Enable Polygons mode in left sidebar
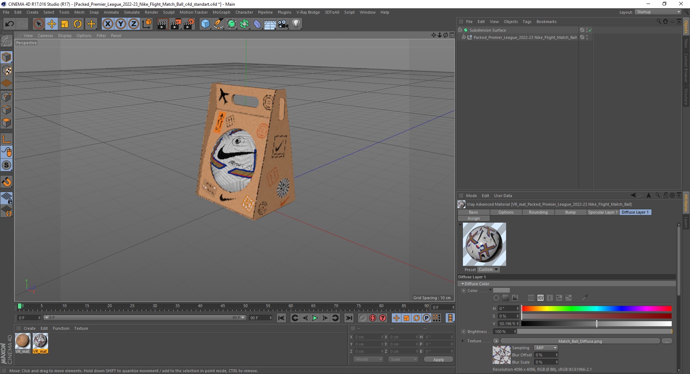The width and height of the screenshot is (690, 374). (x=6, y=123)
